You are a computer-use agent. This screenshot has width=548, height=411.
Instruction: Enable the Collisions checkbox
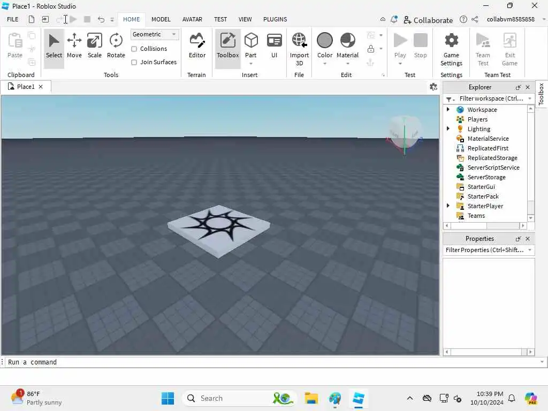click(134, 49)
